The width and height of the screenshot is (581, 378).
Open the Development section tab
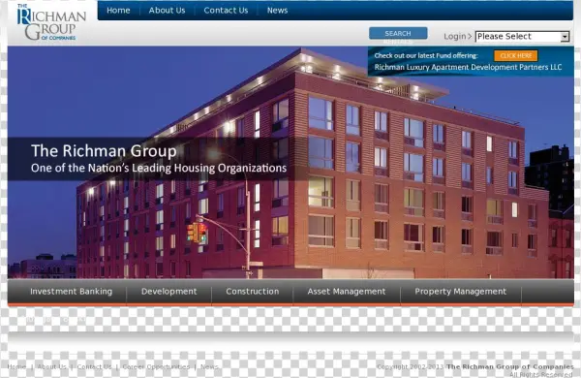click(168, 292)
